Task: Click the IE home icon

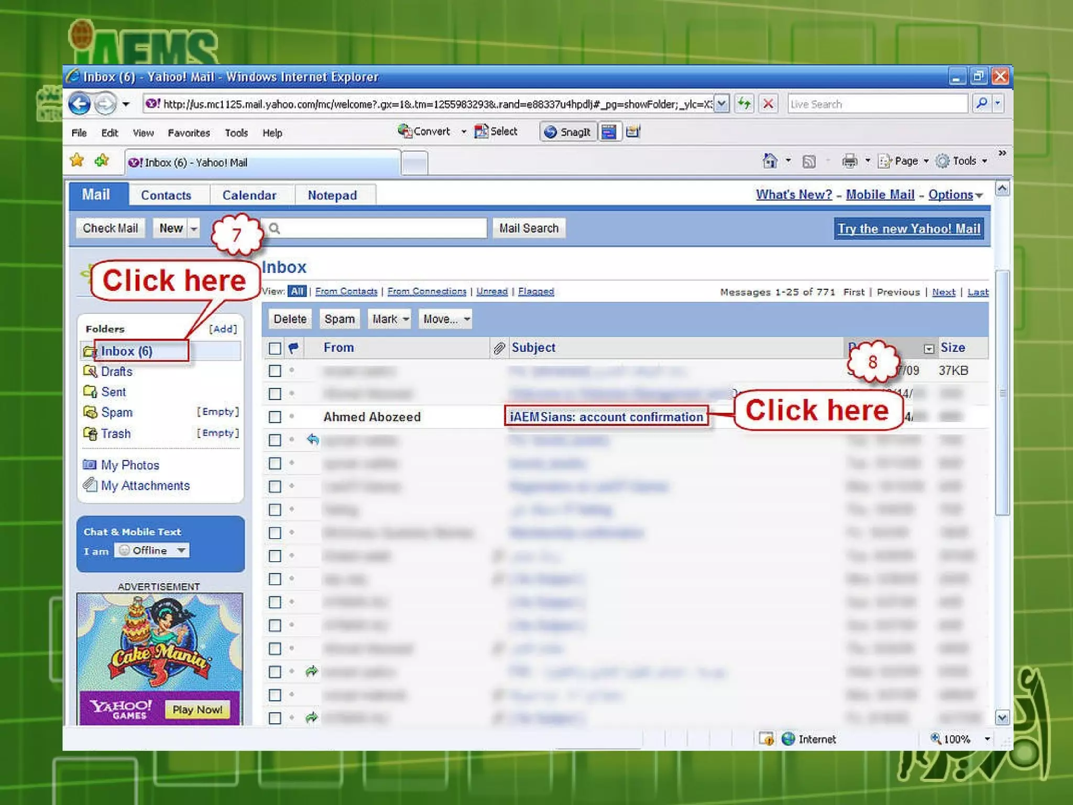Action: 770,161
